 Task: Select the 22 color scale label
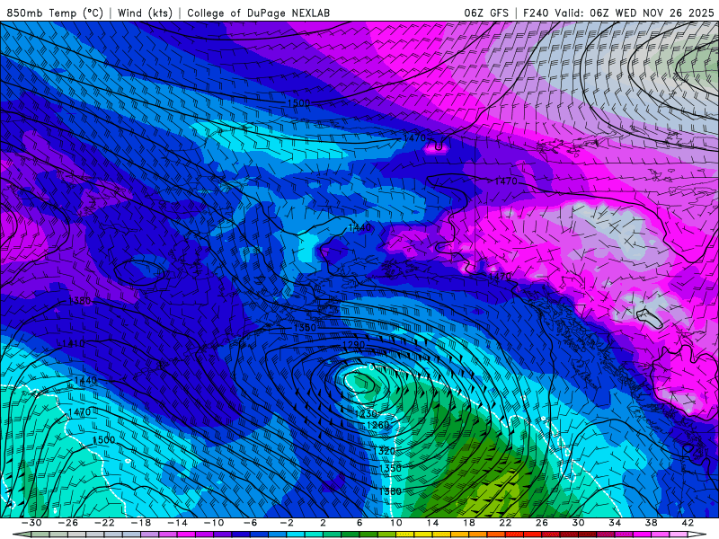pos(505,523)
